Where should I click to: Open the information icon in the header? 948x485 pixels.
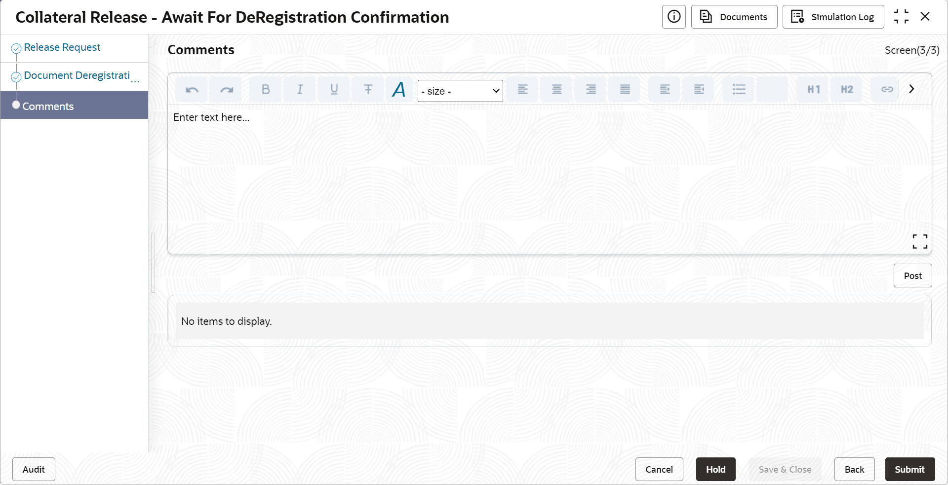tap(674, 17)
